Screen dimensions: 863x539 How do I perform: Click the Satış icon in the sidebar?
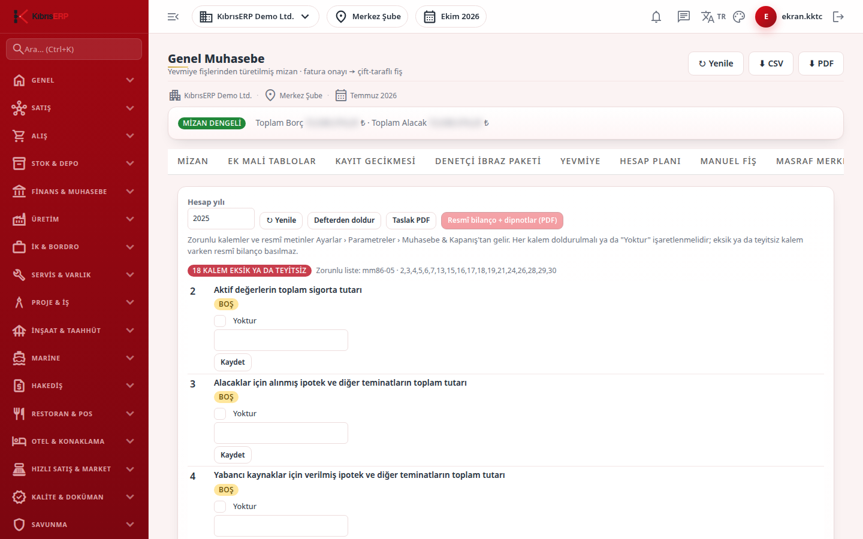point(19,108)
